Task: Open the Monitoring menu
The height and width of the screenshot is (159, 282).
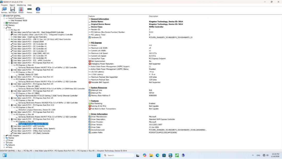Action: 21,5
